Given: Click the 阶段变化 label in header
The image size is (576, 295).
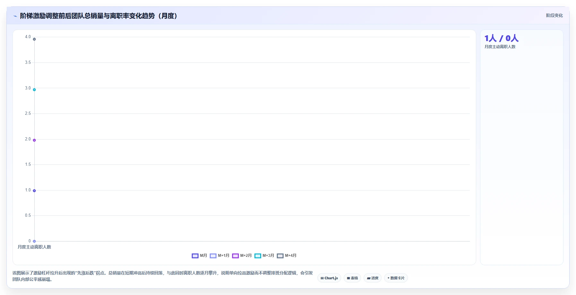Looking at the screenshot, I should coord(554,15).
